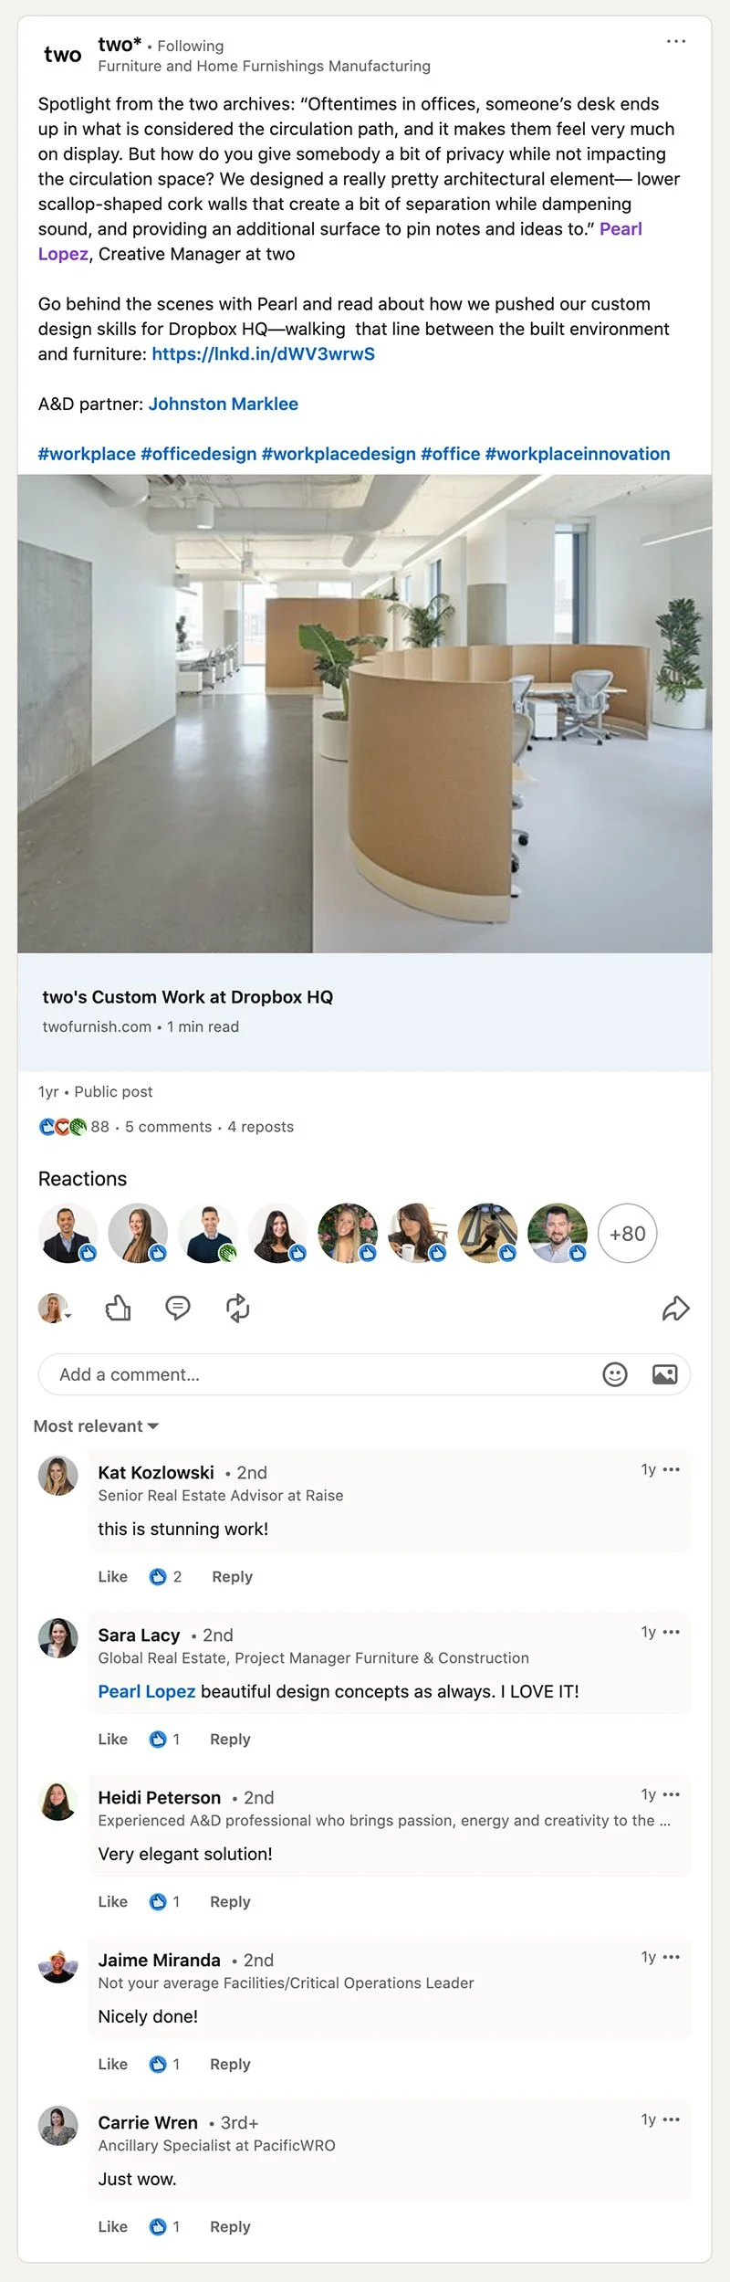Insert emoji using the smiley icon
Viewport: 730px width, 2282px height.
(615, 1374)
